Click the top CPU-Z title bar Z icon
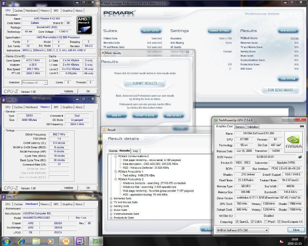Viewport: 308px width, 246px height. coord(4,3)
